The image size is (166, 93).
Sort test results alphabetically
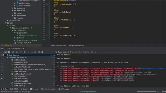pyautogui.click(x=13, y=52)
